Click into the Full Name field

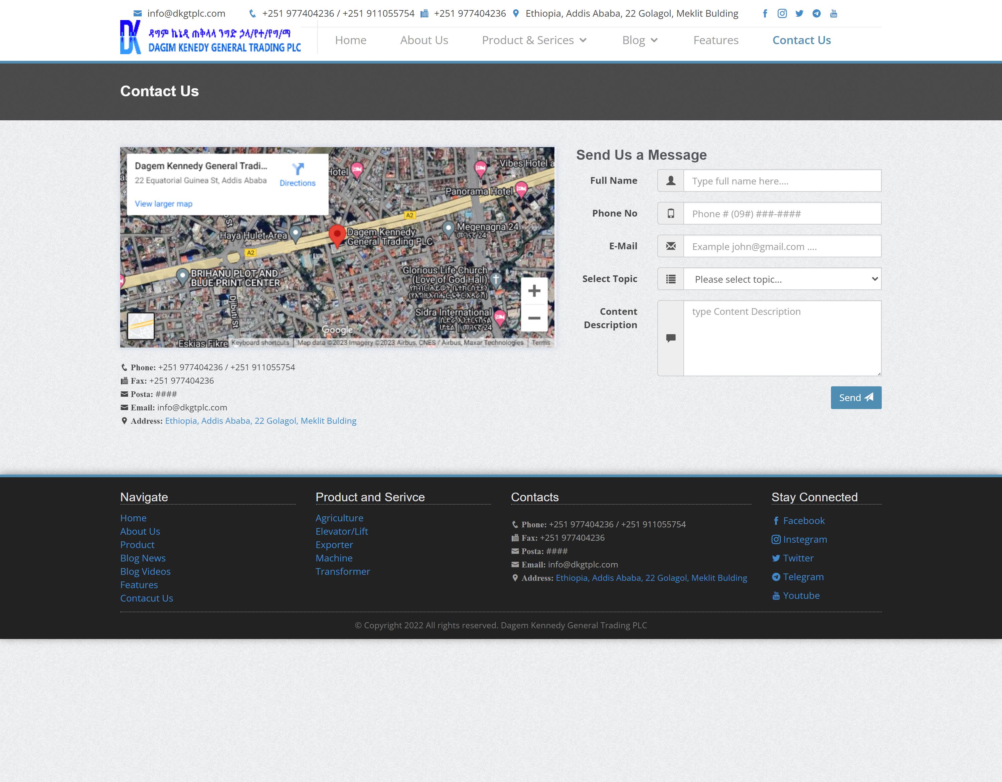click(x=782, y=181)
